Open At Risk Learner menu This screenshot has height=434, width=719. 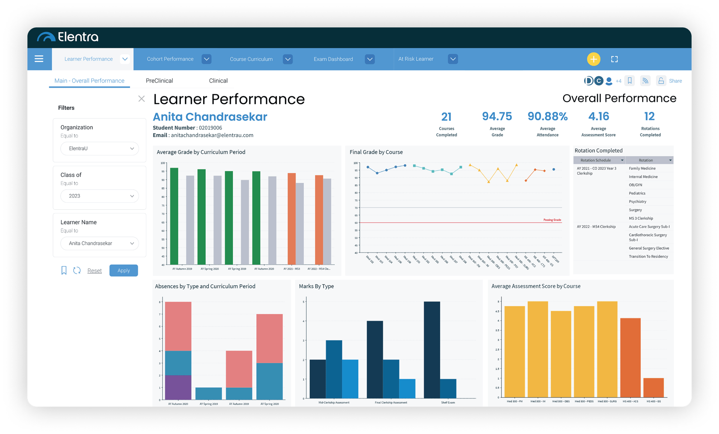click(x=416, y=59)
